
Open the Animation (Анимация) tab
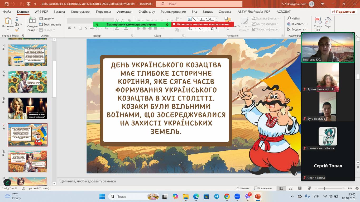125,12
